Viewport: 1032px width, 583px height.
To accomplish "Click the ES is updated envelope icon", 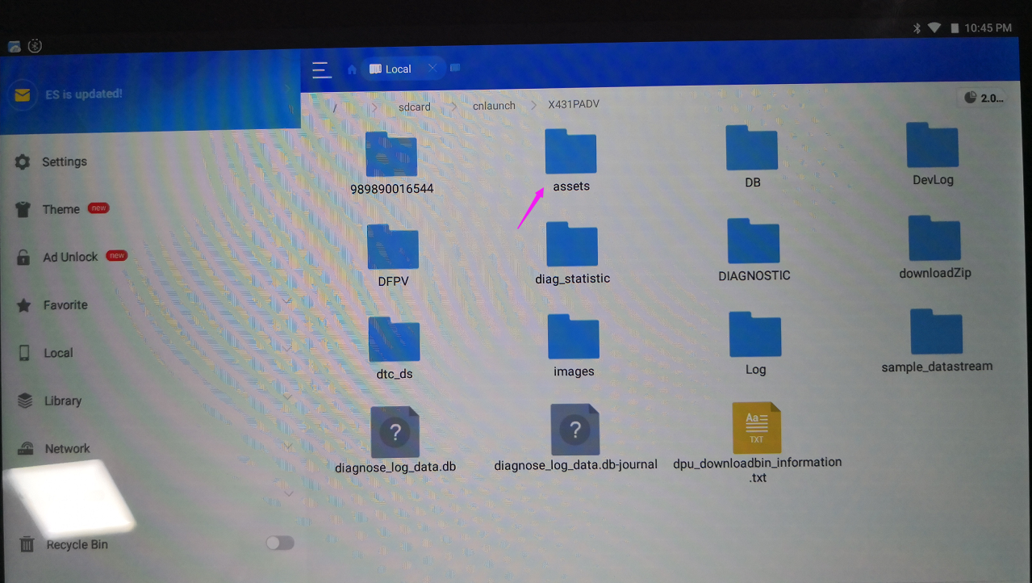I will 22,94.
